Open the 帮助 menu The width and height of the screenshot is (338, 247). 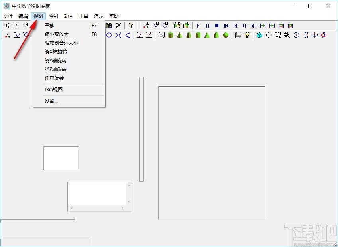coord(114,16)
